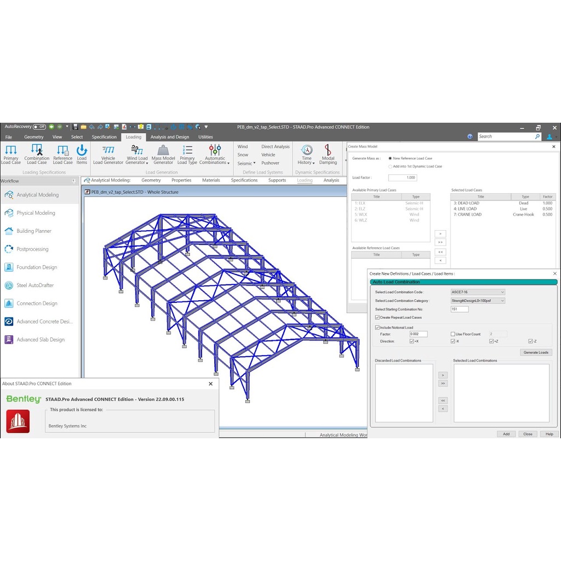Click the Primary Load Case ribbon icon
The image size is (561, 561).
(x=11, y=154)
